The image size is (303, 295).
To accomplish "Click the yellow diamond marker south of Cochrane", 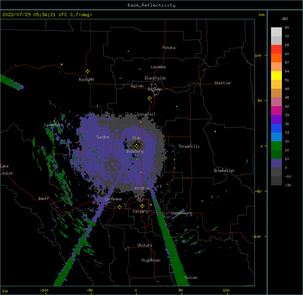I will (x=120, y=207).
